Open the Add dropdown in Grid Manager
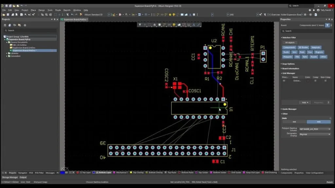The width and height of the screenshot is (335, 188). [305, 102]
